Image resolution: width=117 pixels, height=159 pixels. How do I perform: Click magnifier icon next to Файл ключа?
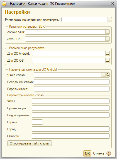pyautogui.click(x=108, y=75)
